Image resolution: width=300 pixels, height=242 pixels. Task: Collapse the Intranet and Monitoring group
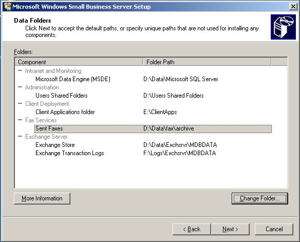pyautogui.click(x=20, y=70)
